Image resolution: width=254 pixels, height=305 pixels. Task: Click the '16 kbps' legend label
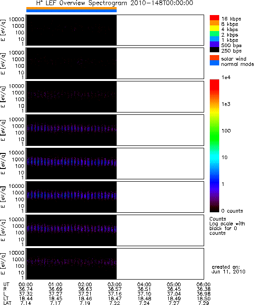click(231, 19)
